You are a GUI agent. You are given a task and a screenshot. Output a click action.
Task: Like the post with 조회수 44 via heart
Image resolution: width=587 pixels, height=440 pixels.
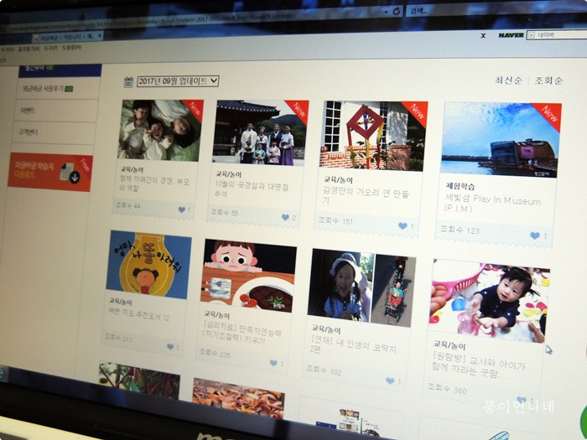pyautogui.click(x=182, y=210)
